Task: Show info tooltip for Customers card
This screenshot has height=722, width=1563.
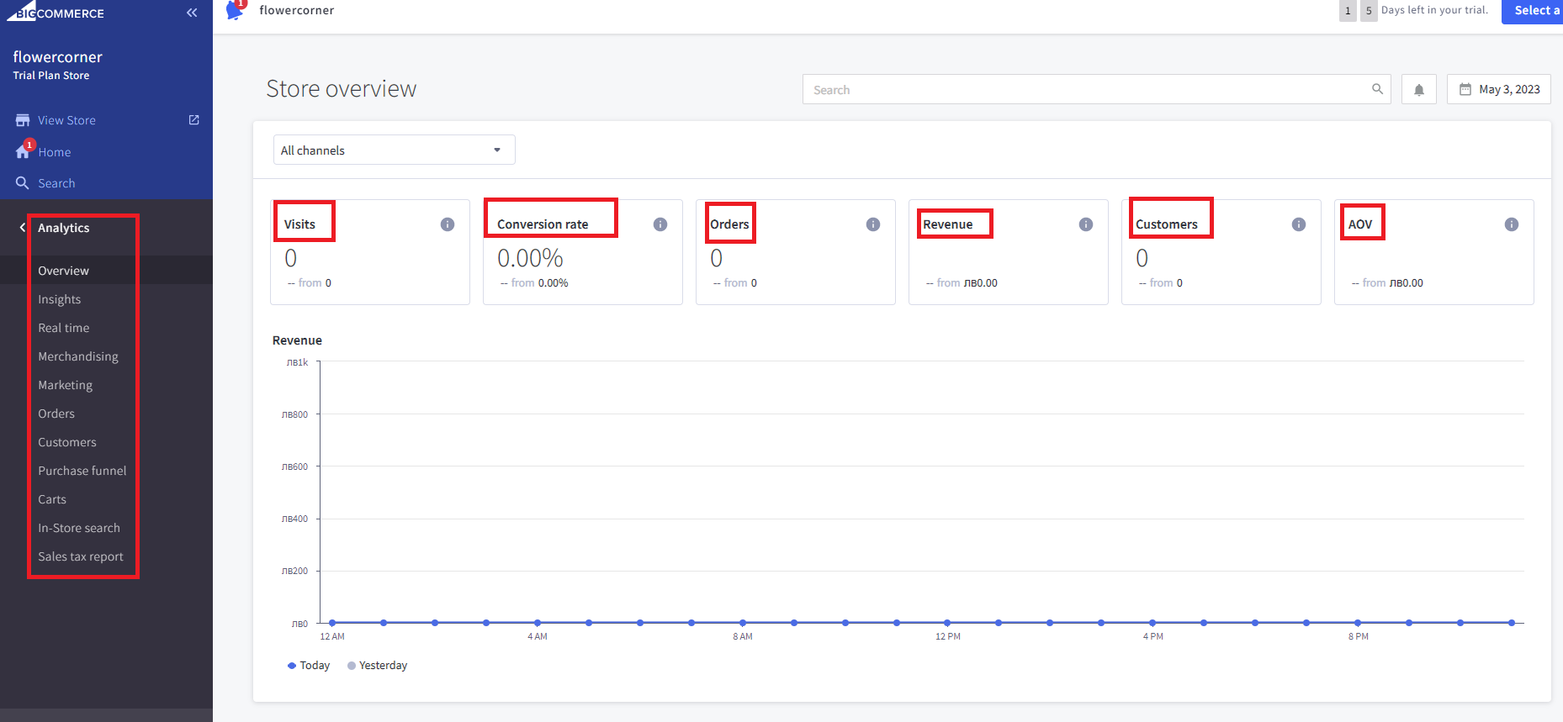Action: (1299, 224)
